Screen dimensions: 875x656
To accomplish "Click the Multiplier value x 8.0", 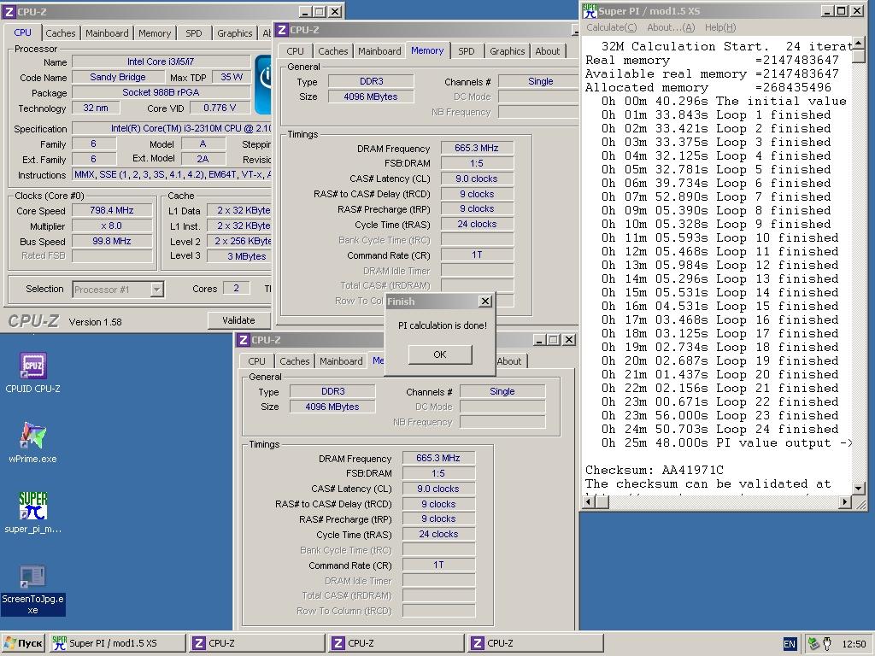I will click(112, 225).
